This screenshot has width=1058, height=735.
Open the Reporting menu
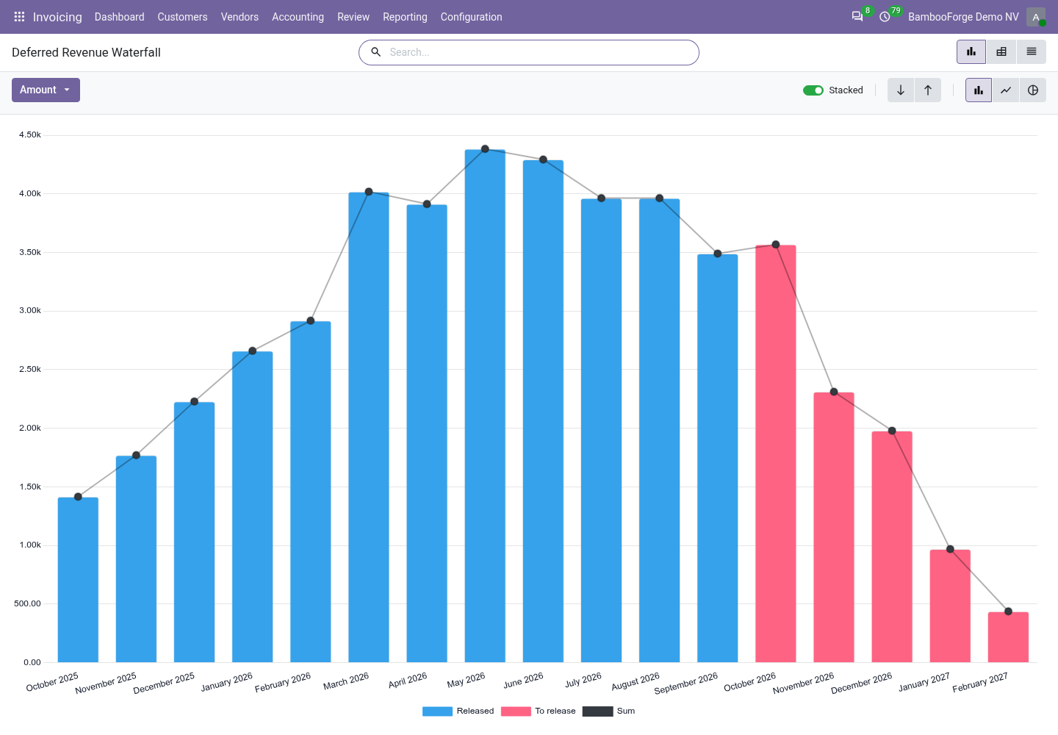(405, 17)
